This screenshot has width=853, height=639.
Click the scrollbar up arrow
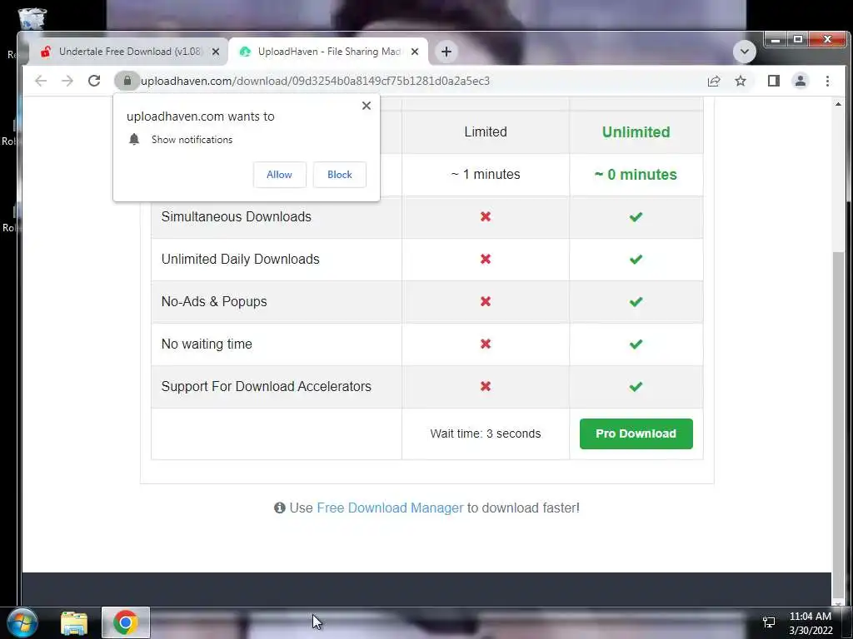pos(838,103)
